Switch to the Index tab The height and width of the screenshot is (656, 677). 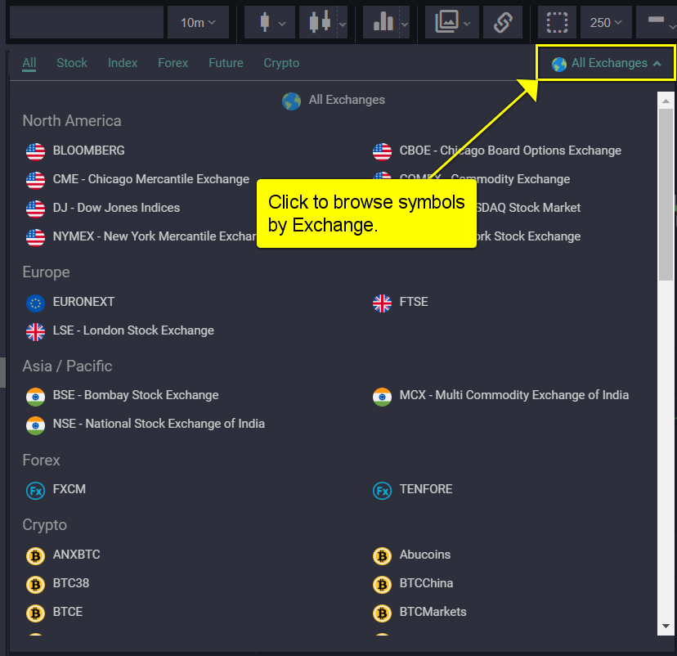[123, 63]
